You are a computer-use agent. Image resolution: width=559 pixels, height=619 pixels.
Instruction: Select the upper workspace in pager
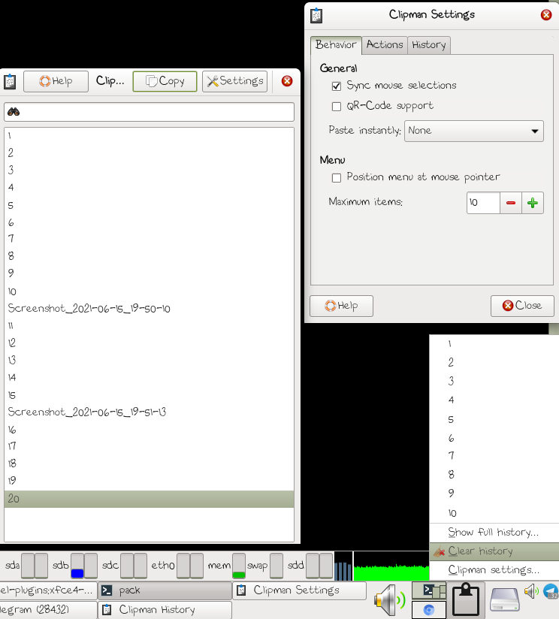429,590
